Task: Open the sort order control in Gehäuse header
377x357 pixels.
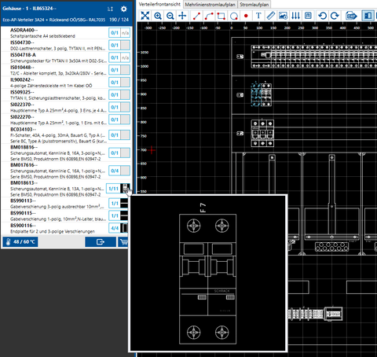Action: [110, 9]
